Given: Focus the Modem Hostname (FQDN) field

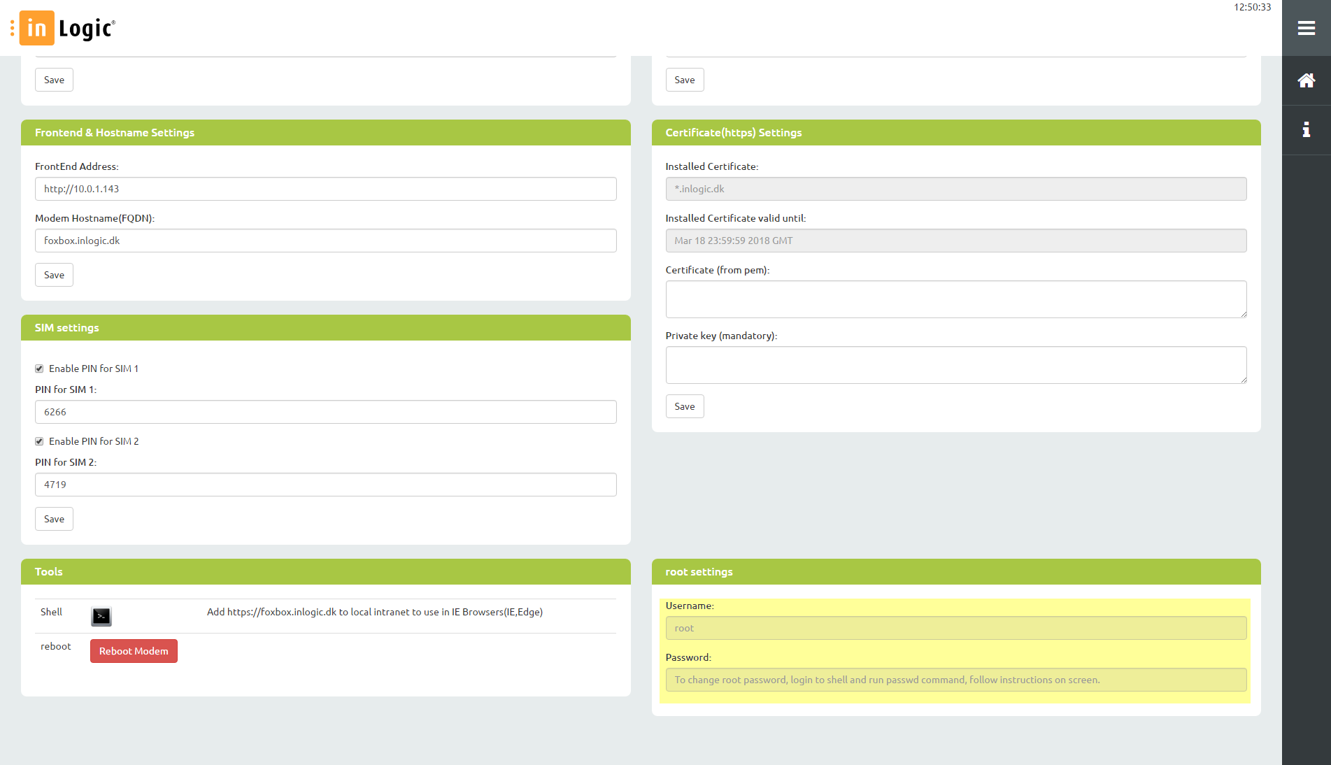Looking at the screenshot, I should [x=325, y=241].
